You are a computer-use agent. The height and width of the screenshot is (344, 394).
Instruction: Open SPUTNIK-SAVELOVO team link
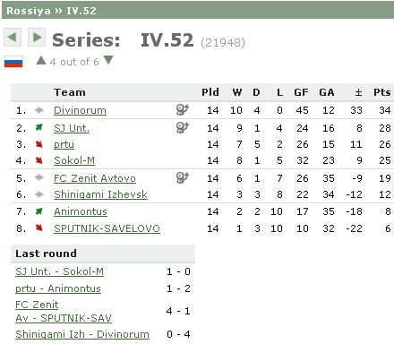(107, 228)
